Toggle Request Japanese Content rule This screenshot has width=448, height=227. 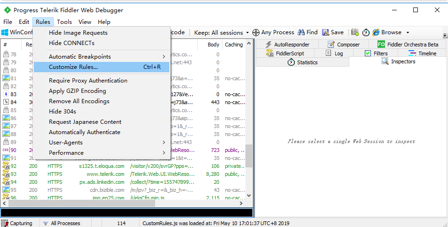coord(102,122)
